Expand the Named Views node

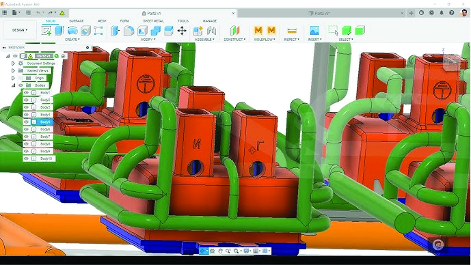[13, 70]
